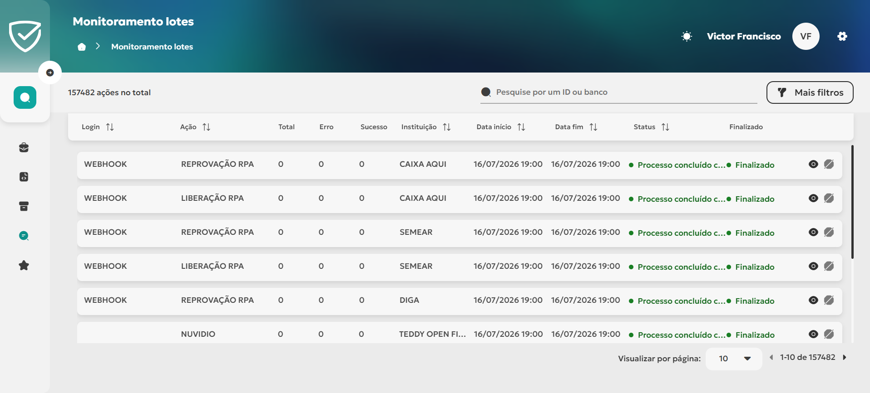Sort the table by Ação column

point(207,127)
